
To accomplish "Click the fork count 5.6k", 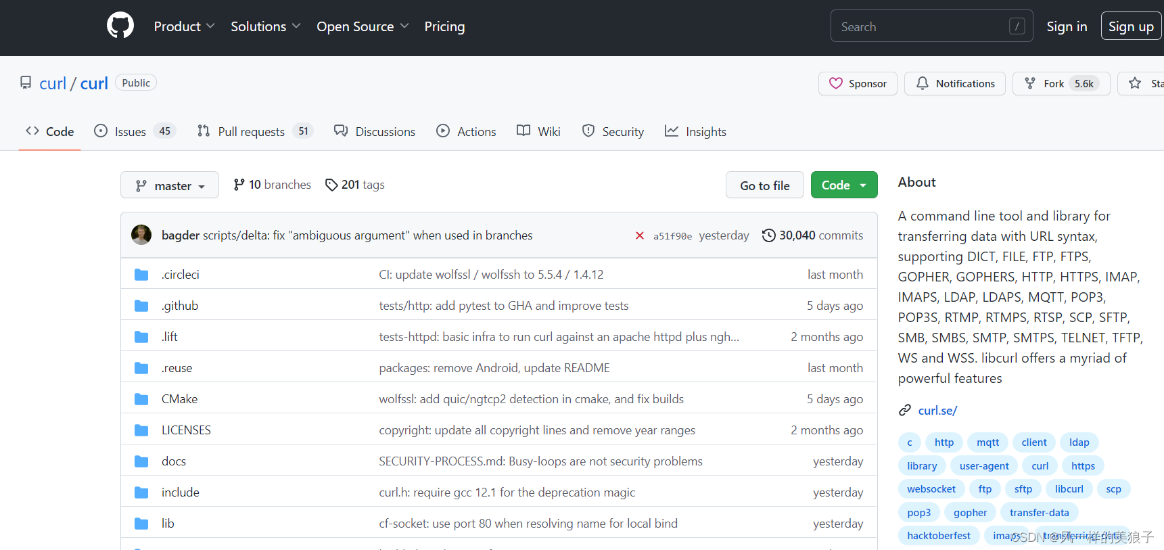I will [x=1084, y=83].
